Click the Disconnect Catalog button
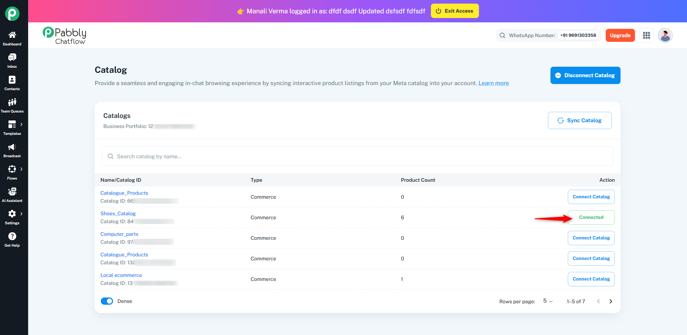The width and height of the screenshot is (687, 335). click(x=585, y=75)
